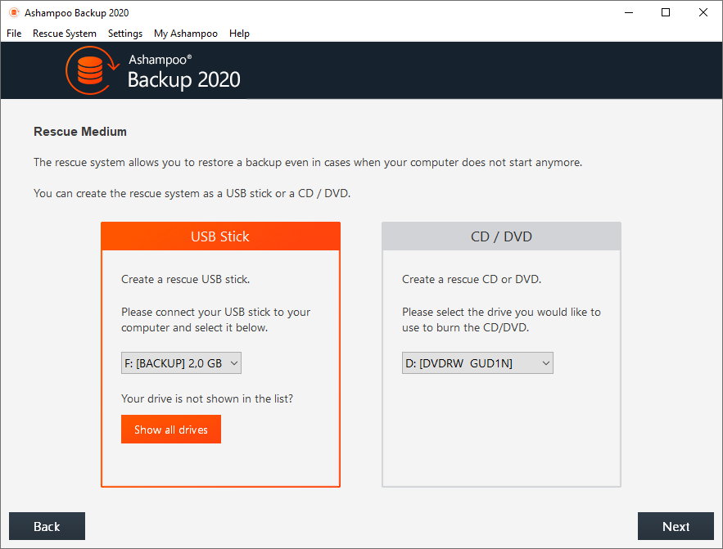Viewport: 723px width, 549px height.
Task: Click the 'Rescue Medium' heading
Action: 80,132
